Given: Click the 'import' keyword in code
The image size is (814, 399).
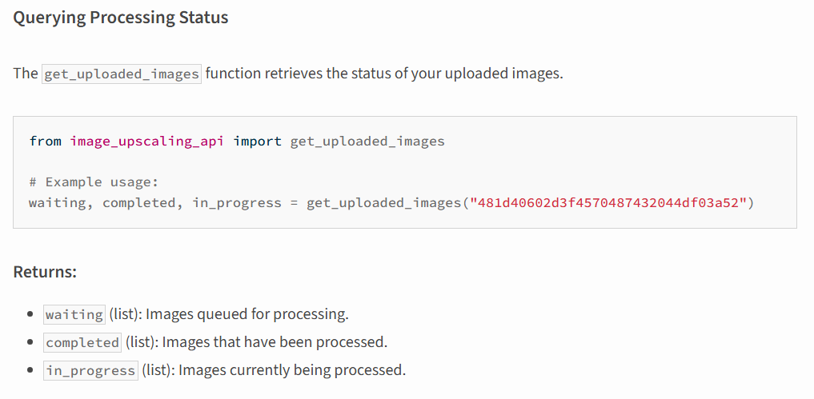Looking at the screenshot, I should point(258,141).
